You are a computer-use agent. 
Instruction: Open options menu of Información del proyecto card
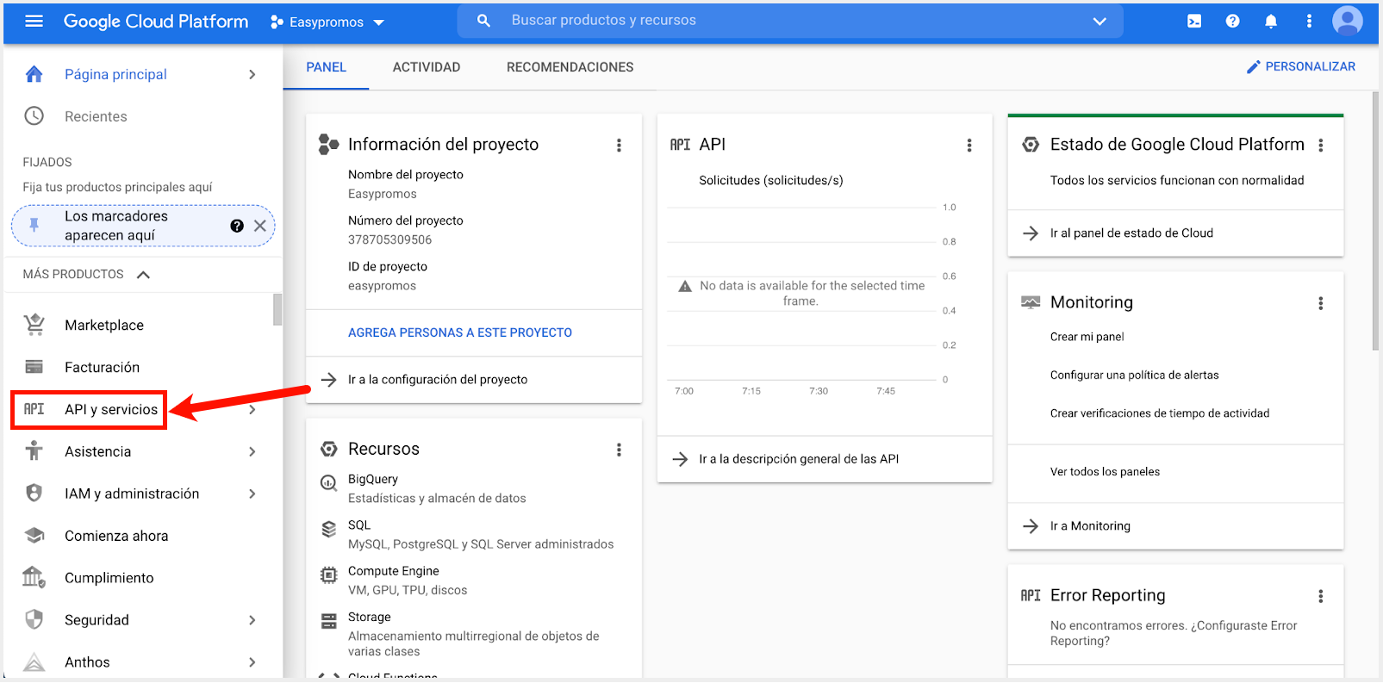coord(619,146)
